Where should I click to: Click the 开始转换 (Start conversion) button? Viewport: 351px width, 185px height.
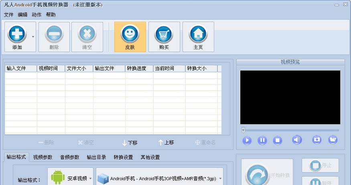coord(267,172)
